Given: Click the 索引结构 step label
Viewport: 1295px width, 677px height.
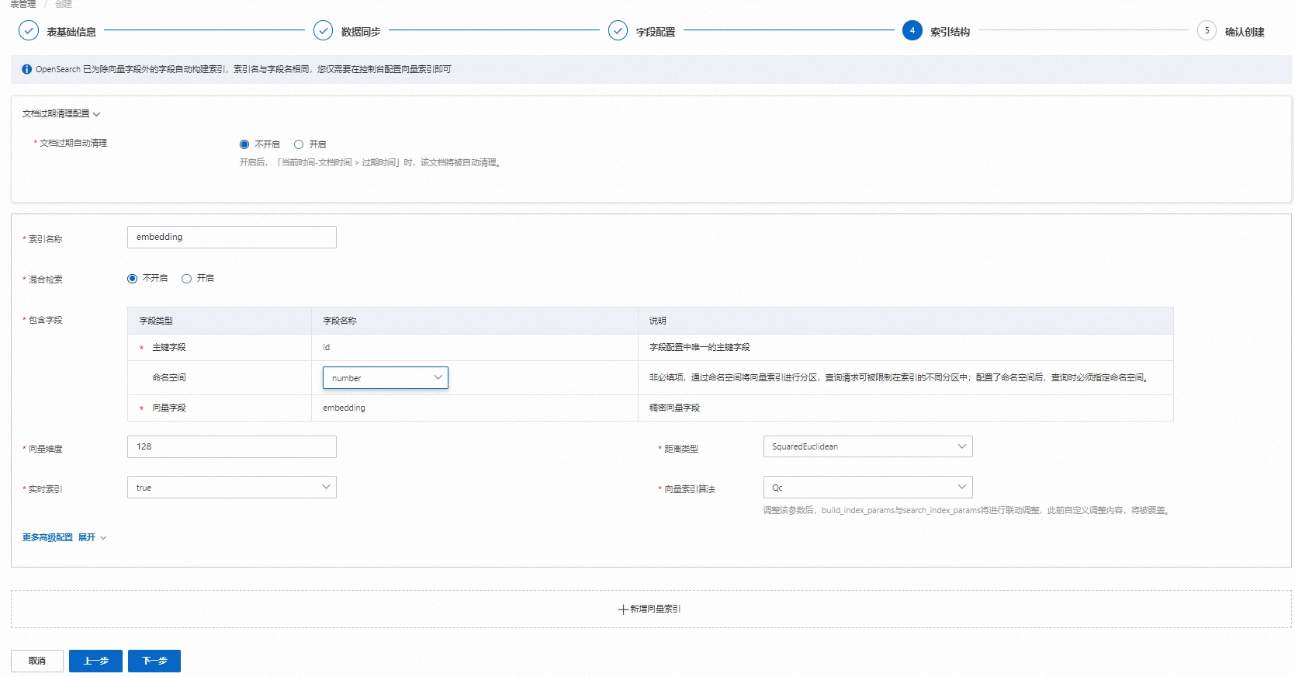Looking at the screenshot, I should 950,32.
